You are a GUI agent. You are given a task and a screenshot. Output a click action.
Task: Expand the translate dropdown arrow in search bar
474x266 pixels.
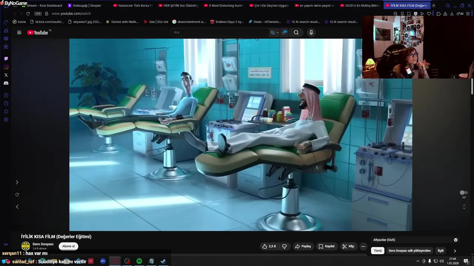(x=277, y=33)
